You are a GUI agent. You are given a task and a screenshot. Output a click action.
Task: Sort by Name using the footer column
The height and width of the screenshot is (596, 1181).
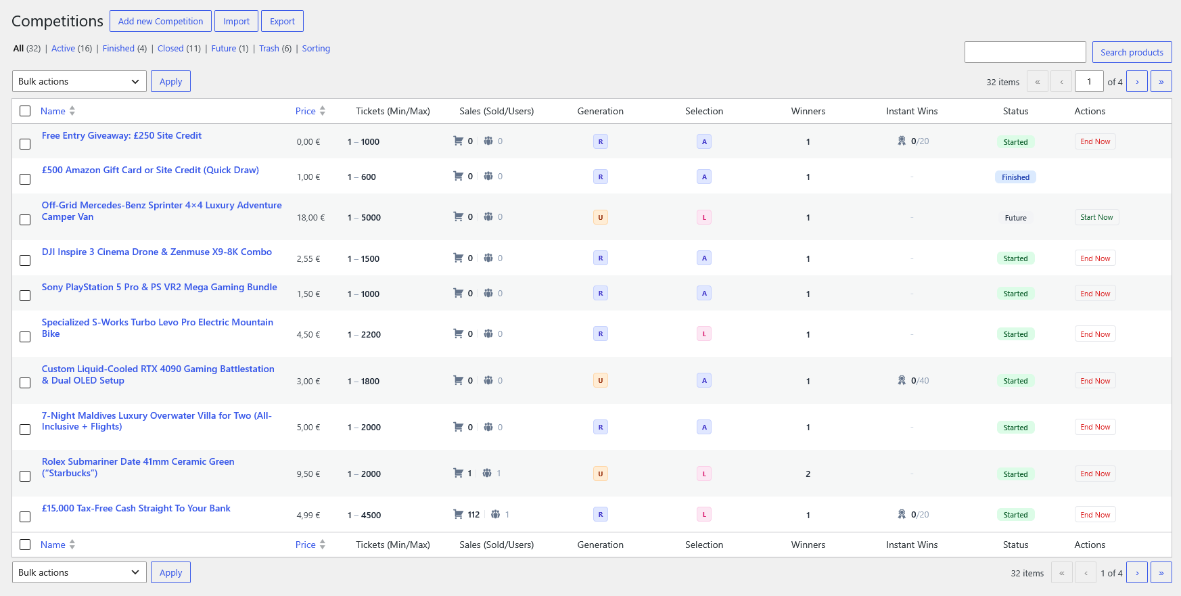[x=57, y=545]
